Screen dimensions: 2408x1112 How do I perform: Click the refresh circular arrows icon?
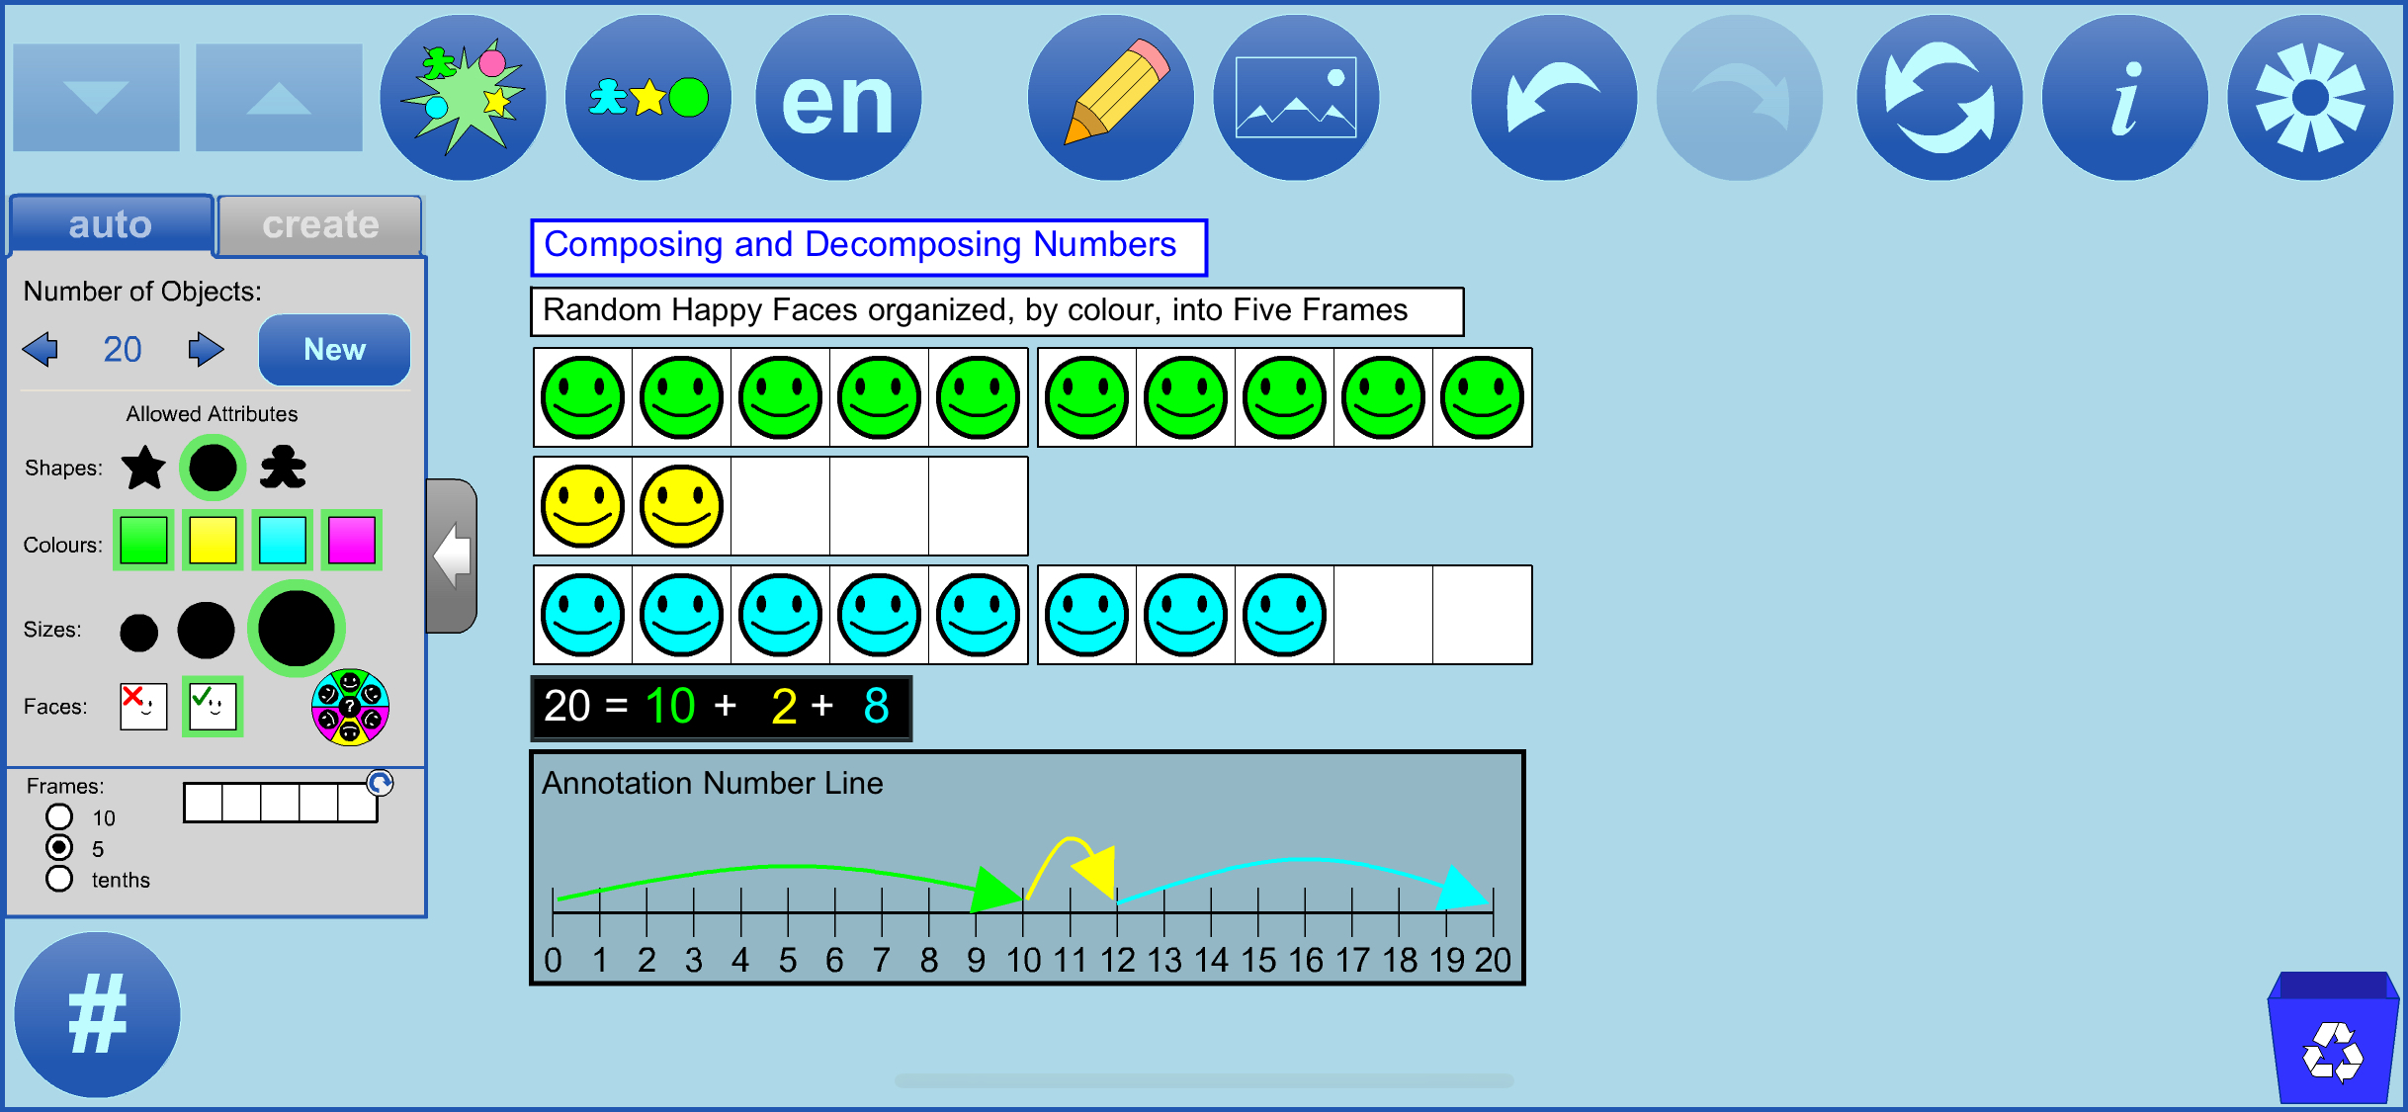pos(1938,97)
